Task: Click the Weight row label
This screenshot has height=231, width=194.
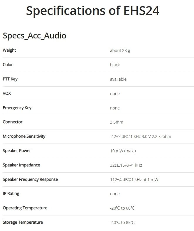Action: click(x=9, y=50)
